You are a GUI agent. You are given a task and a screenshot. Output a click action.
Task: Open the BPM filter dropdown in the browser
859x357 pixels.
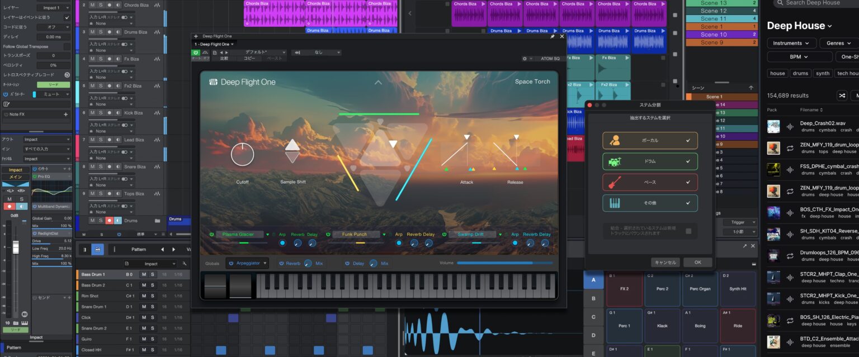pos(800,56)
